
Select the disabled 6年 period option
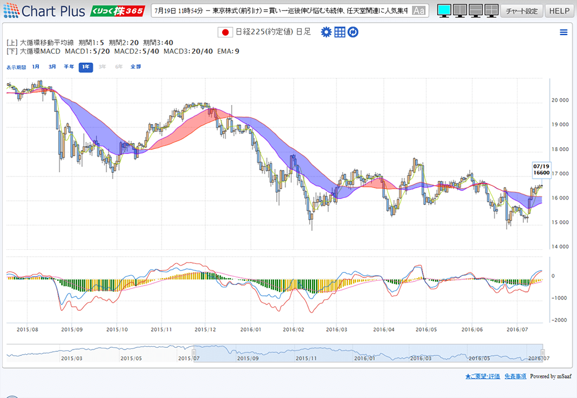(x=119, y=67)
